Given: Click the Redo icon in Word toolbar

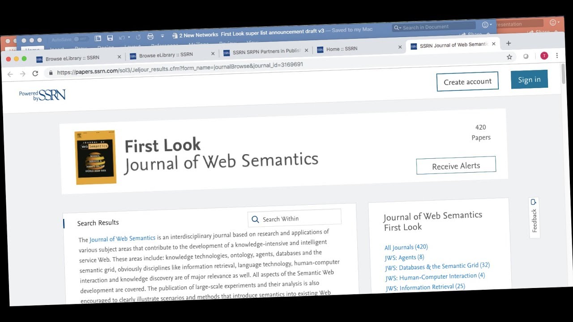Looking at the screenshot, I should [138, 37].
